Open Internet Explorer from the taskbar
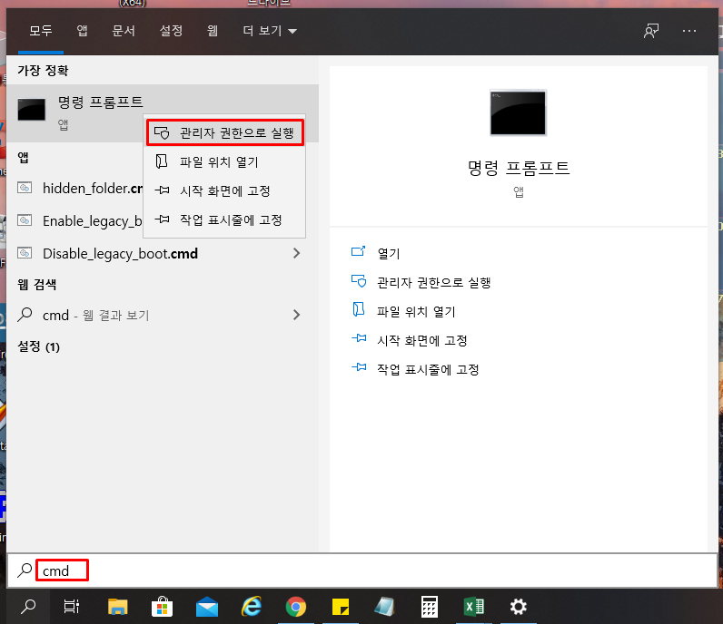Viewport: 723px width, 624px height. (x=252, y=607)
